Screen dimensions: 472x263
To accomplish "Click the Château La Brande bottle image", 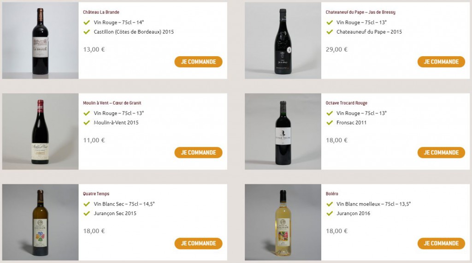I will pos(40,41).
